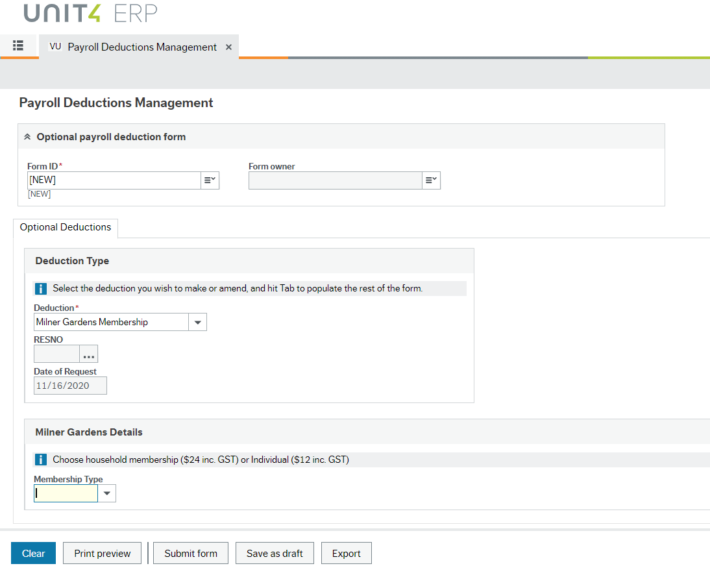Click the Date of Request field

(x=70, y=385)
